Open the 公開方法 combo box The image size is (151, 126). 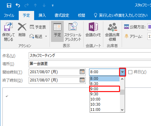(x=149, y=27)
